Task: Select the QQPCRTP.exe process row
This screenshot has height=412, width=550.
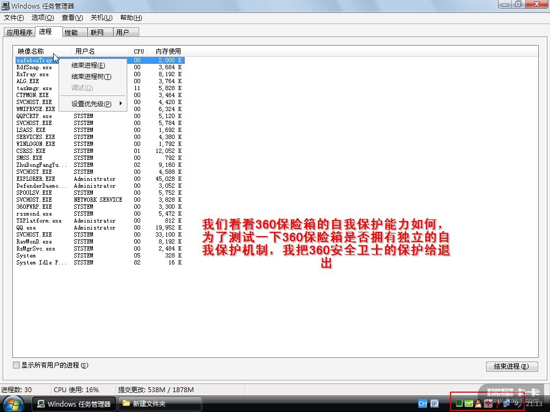Action: (99, 116)
